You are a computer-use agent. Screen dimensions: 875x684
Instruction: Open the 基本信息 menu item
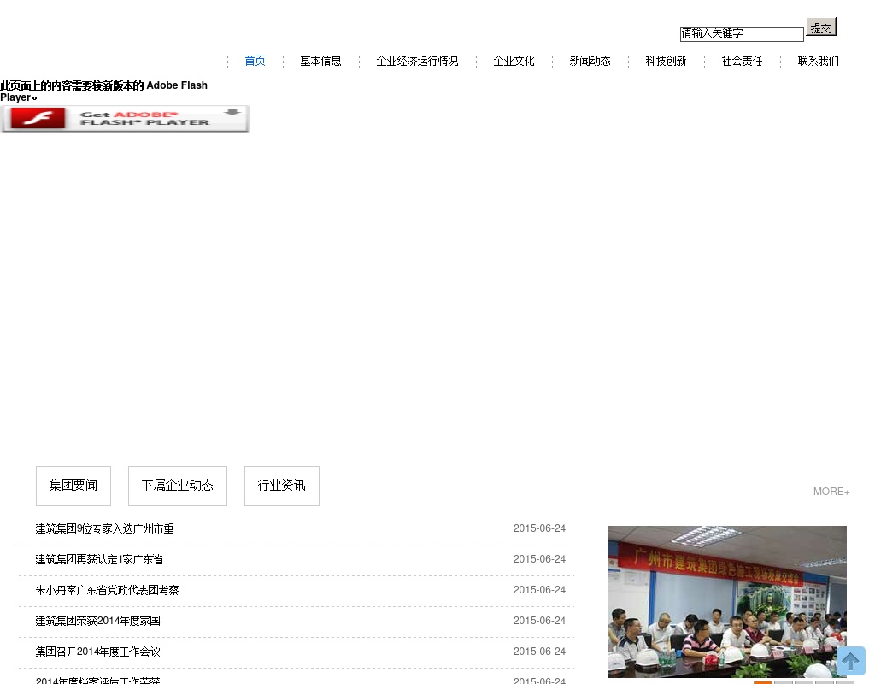tap(320, 62)
